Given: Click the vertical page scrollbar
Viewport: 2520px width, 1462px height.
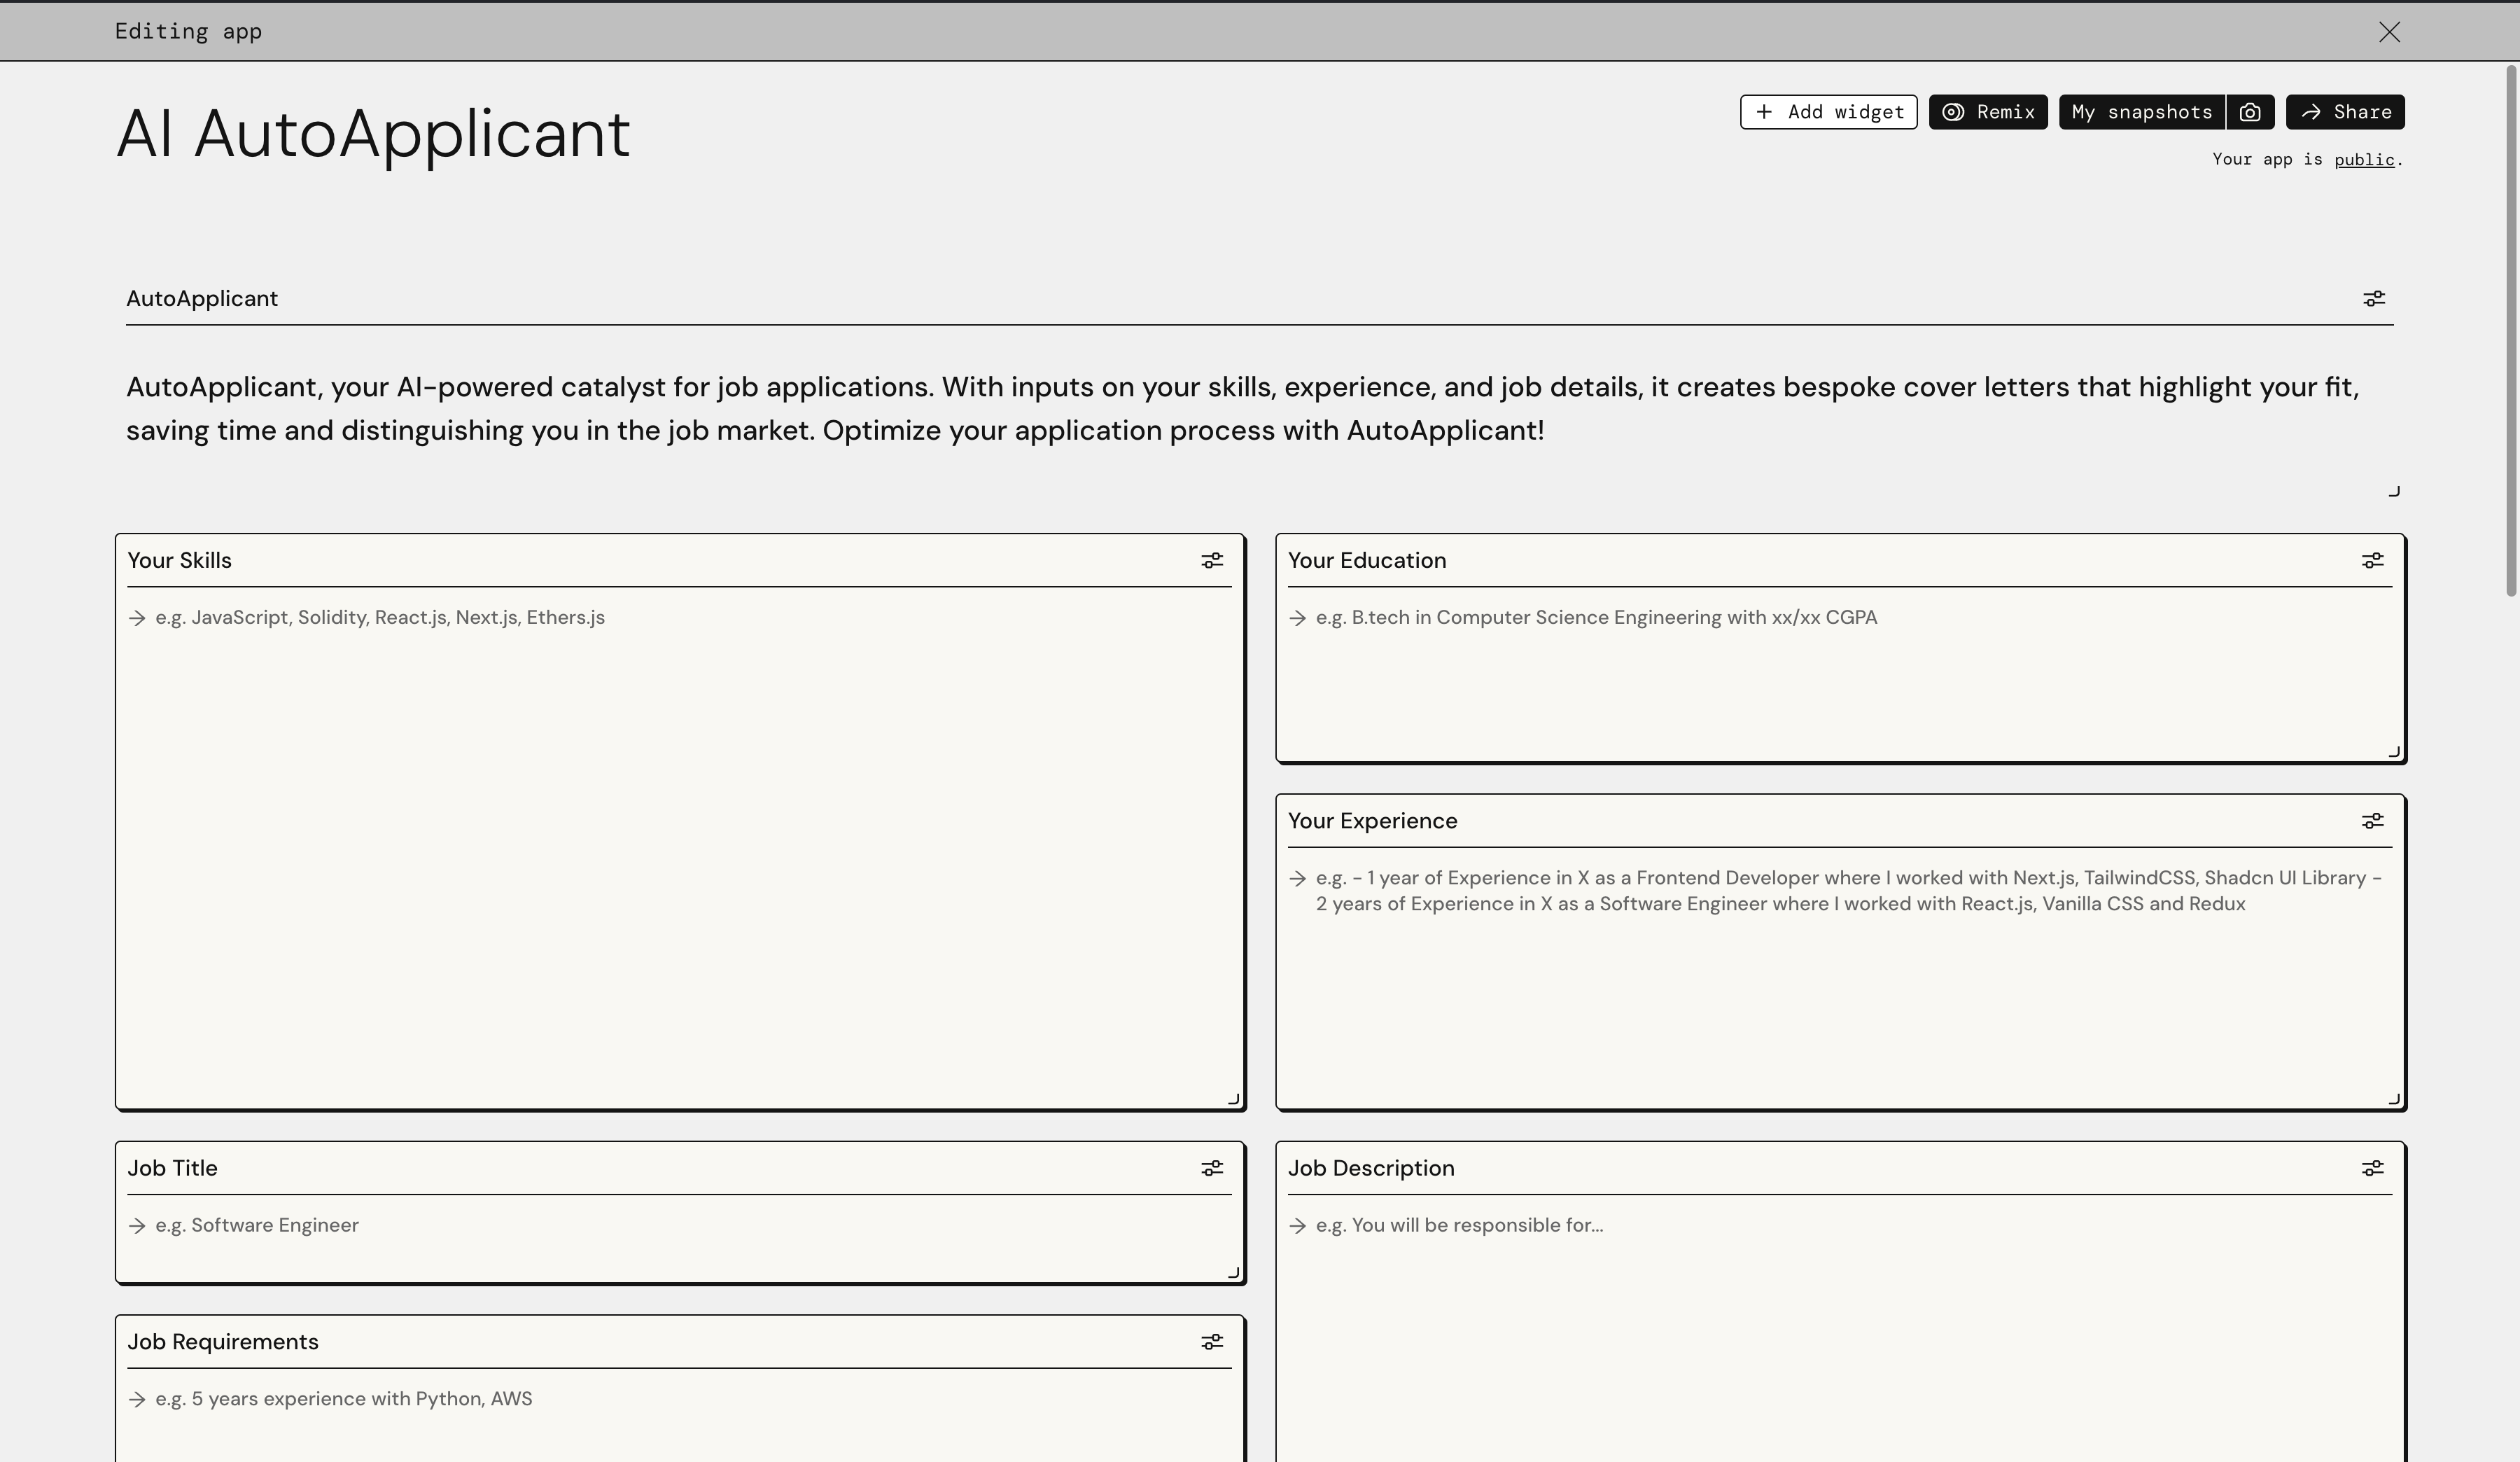Looking at the screenshot, I should point(2510,330).
